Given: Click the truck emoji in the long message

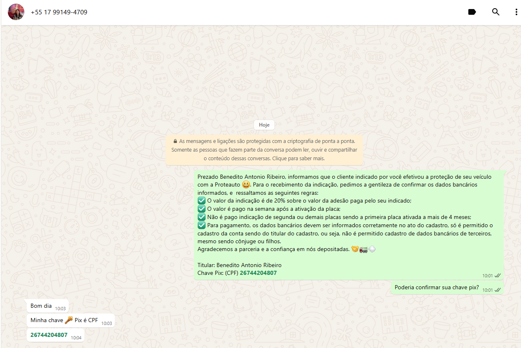Looking at the screenshot, I should (x=363, y=249).
